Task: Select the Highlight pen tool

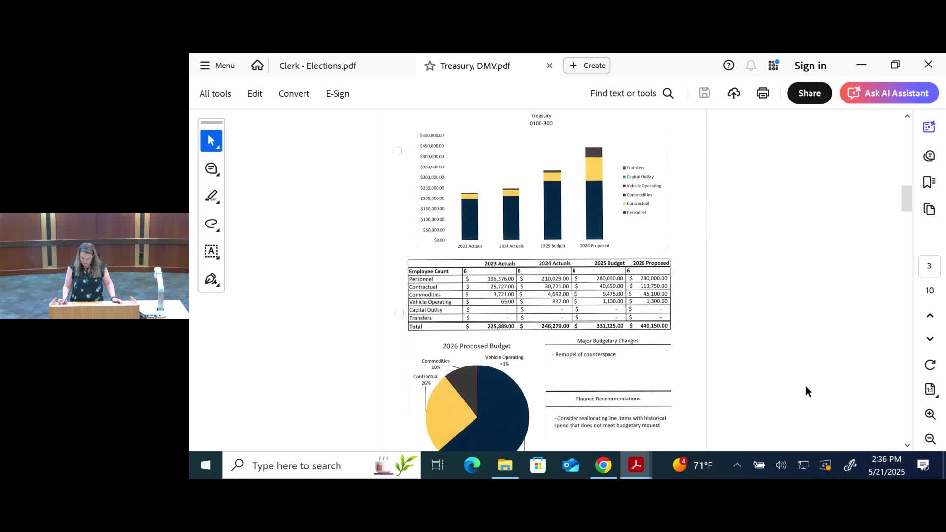Action: pyautogui.click(x=211, y=196)
